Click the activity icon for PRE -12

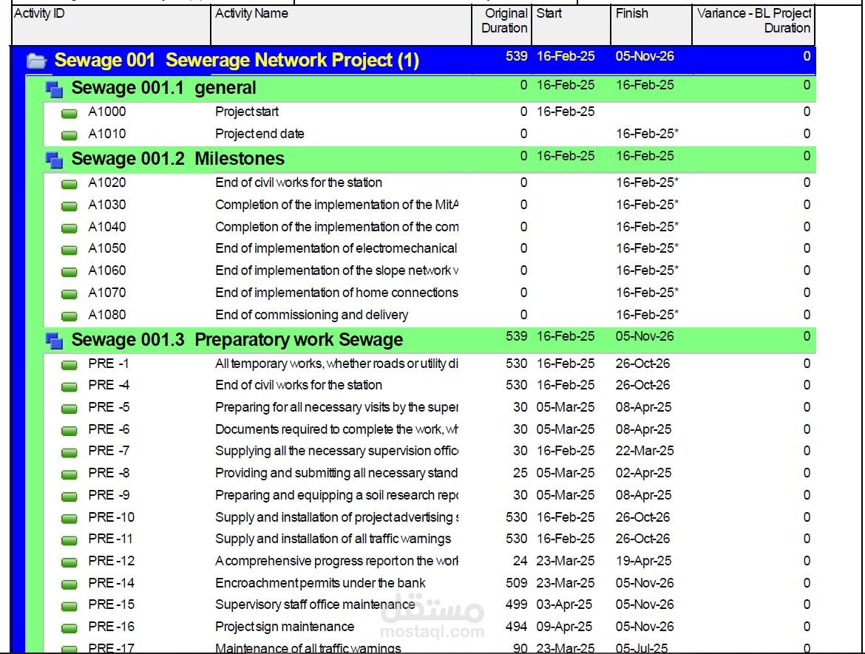(69, 562)
